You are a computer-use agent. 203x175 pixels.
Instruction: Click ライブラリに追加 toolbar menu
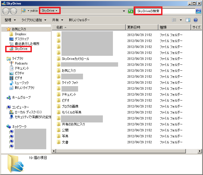[x=34, y=20]
